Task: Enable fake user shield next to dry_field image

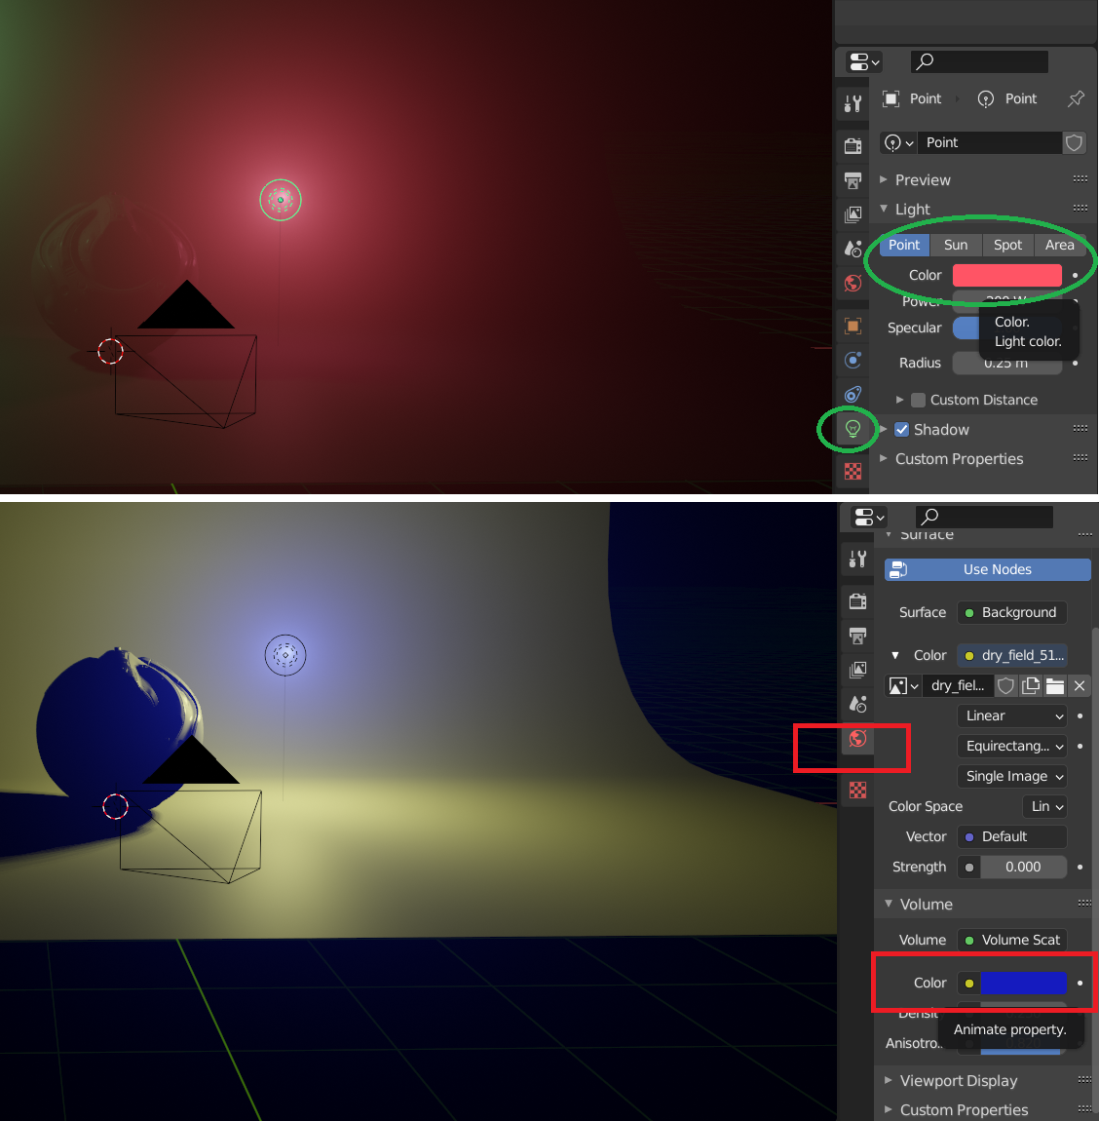Action: 1005,685
